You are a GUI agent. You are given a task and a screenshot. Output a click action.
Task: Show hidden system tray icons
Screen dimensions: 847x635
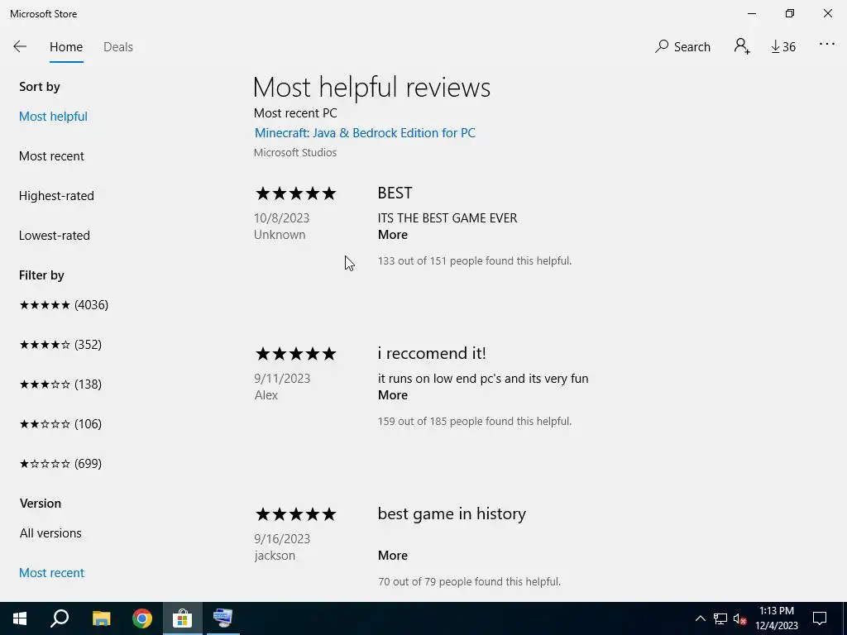(x=700, y=618)
